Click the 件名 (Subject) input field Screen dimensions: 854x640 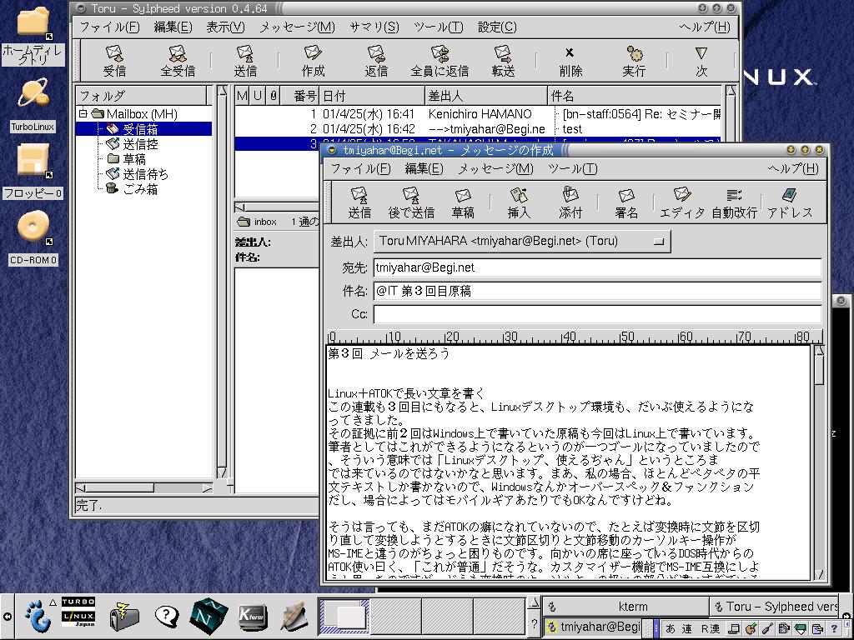click(597, 291)
